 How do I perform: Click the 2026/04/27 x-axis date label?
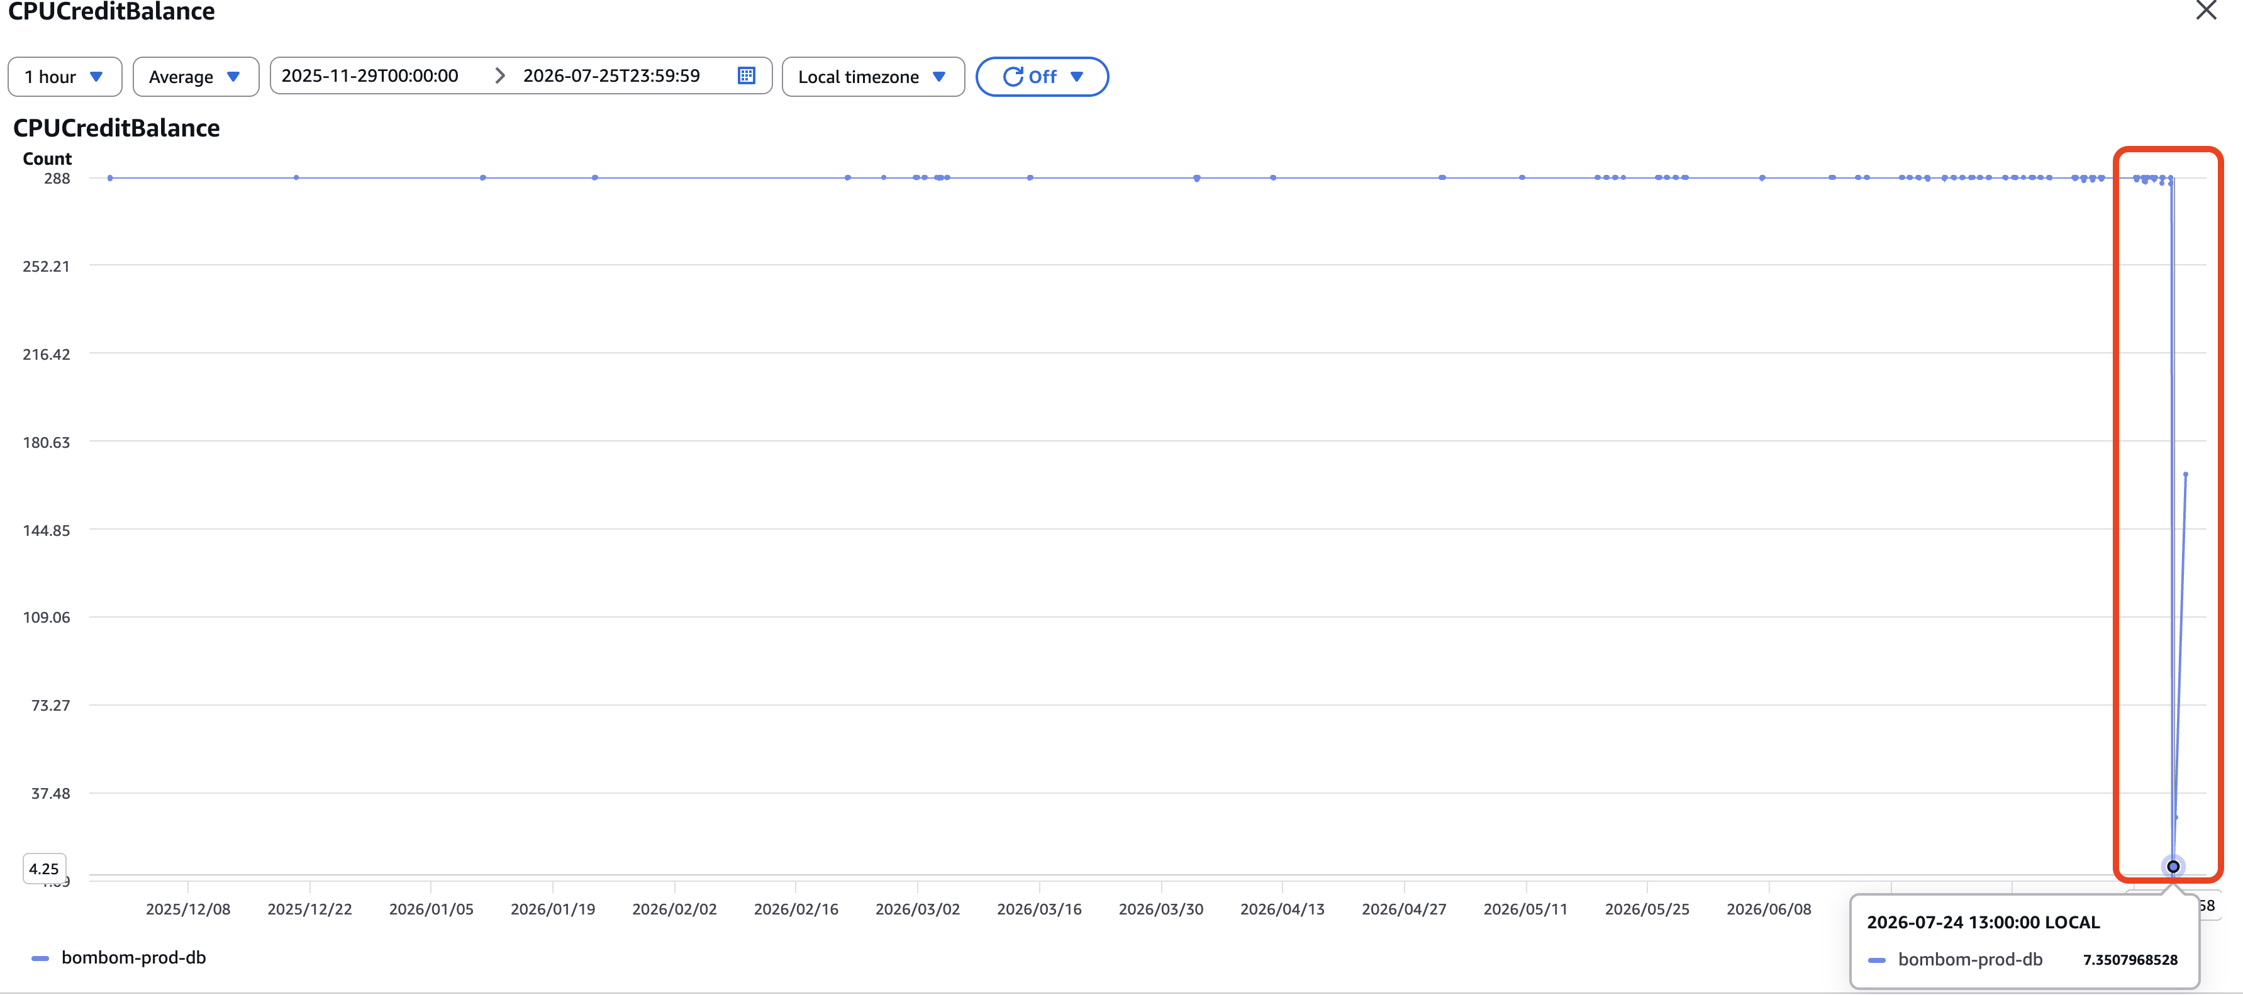[x=1405, y=909]
